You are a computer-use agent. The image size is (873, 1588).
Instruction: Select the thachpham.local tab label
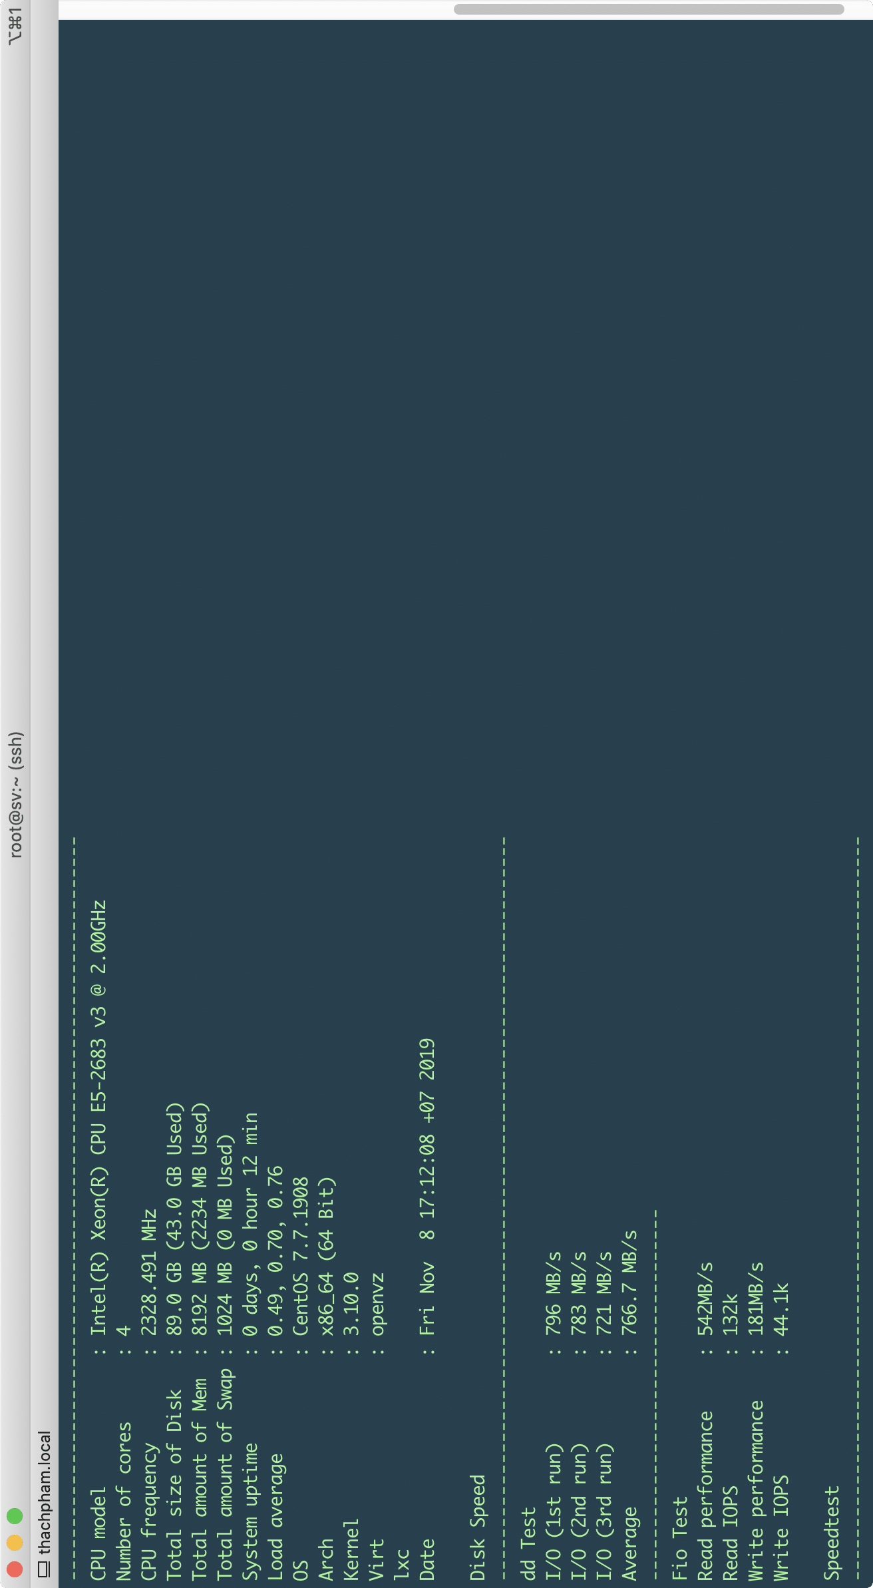coord(44,1492)
